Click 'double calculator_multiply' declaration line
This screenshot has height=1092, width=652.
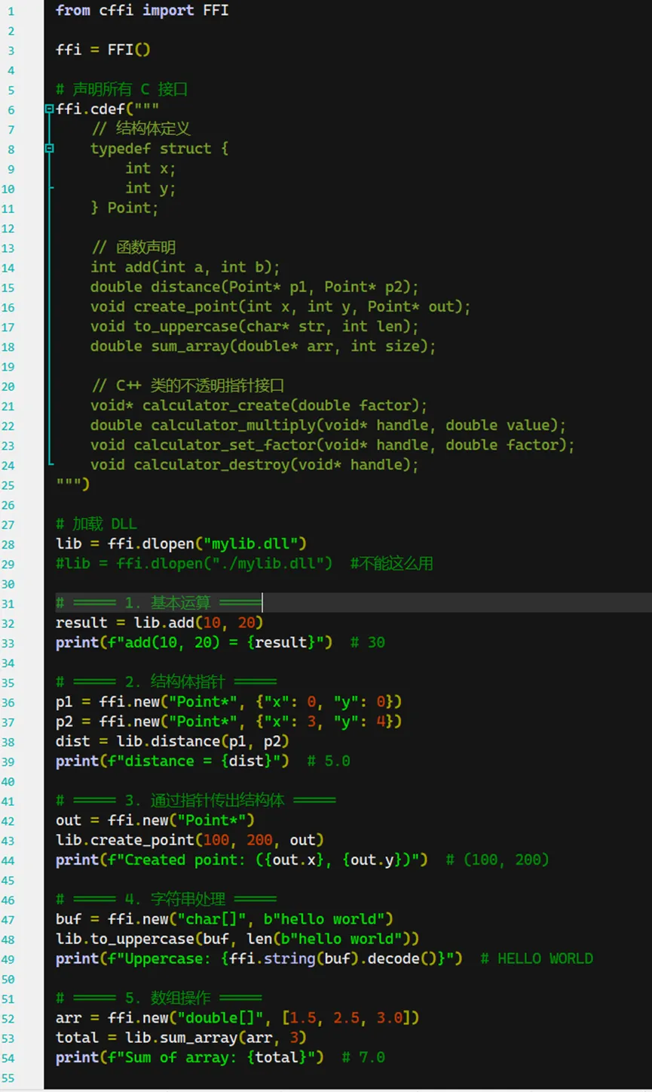coord(329,425)
